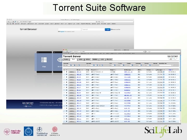Sort the table by the Date column header
187x140 pixels.
pyautogui.click(x=170, y=70)
